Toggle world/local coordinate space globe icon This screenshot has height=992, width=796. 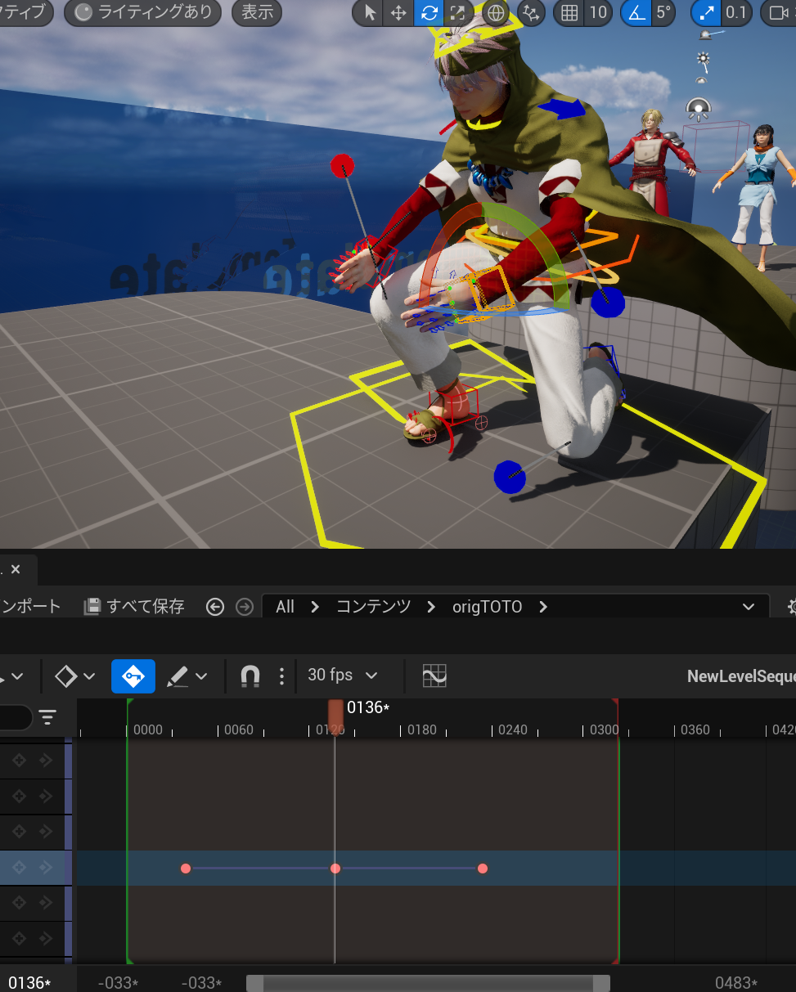(495, 12)
